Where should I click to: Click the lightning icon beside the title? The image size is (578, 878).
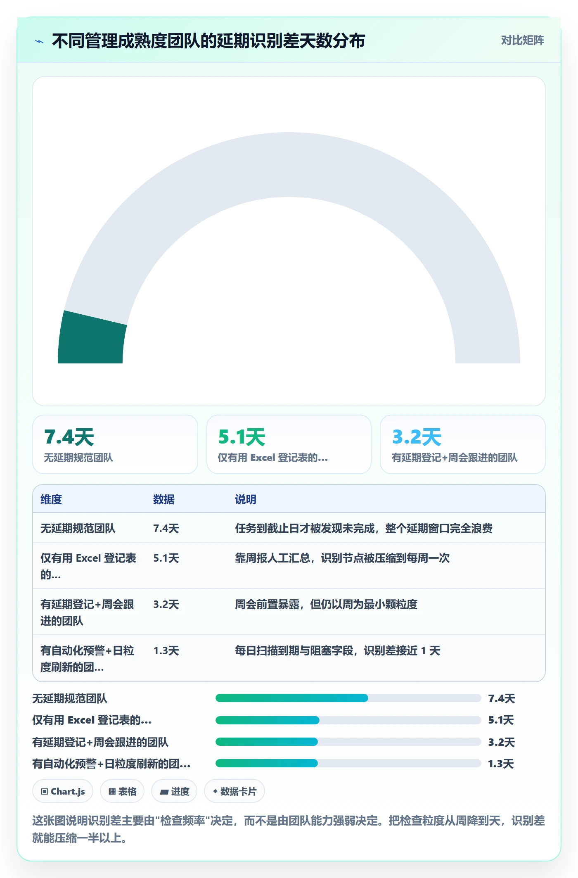(x=39, y=41)
